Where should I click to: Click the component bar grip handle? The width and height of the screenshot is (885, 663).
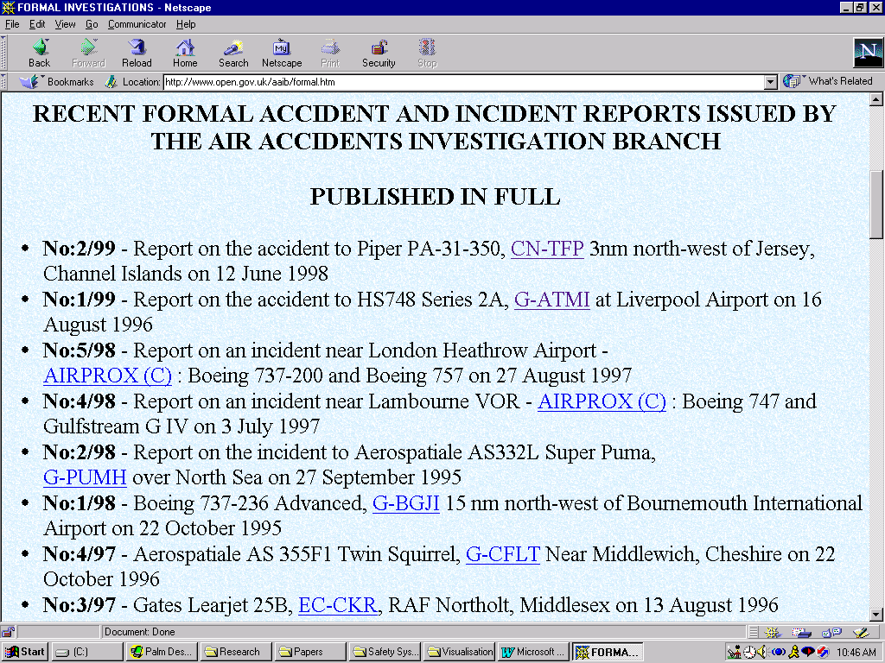[x=754, y=633]
